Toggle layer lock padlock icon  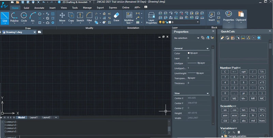tap(167, 22)
